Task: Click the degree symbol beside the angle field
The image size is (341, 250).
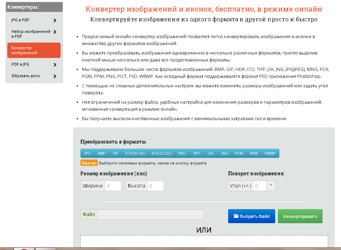Action: pos(271,186)
